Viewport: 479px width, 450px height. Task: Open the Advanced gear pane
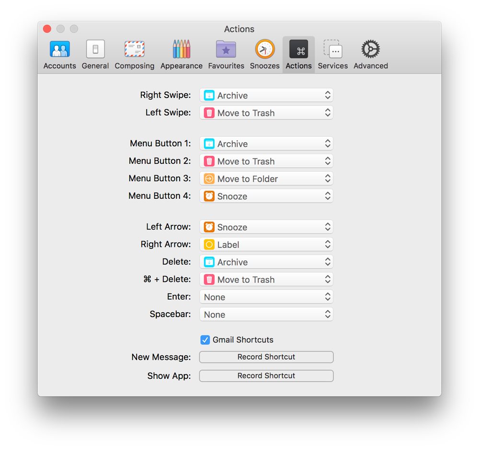(x=370, y=55)
